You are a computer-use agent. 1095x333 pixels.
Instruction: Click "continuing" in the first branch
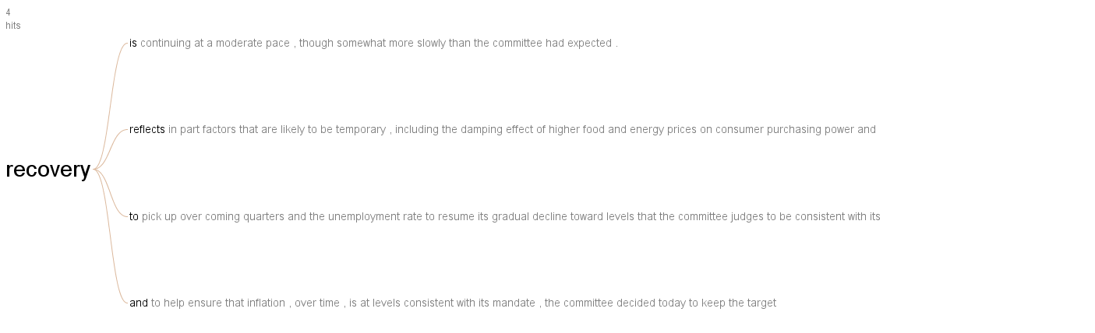pyautogui.click(x=165, y=43)
